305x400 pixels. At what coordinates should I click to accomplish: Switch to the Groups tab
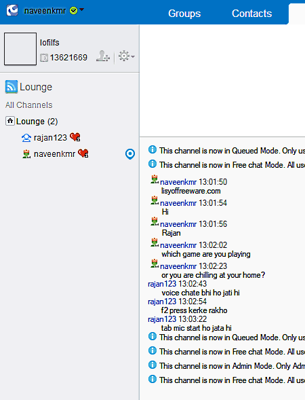point(184,14)
